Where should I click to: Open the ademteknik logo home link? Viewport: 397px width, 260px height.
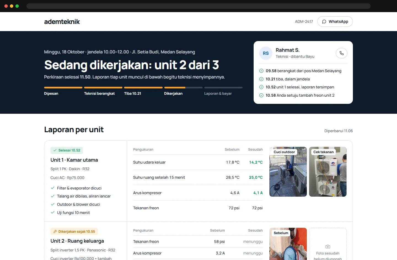[62, 21]
